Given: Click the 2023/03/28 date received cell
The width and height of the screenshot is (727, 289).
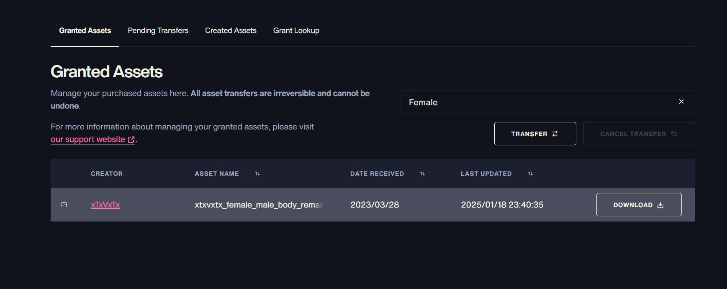Looking at the screenshot, I should (375, 205).
